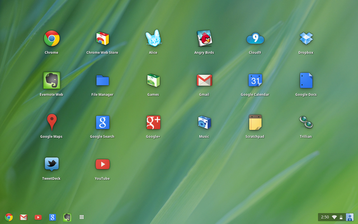
Task: Open the Dropbox app icon
Action: pyautogui.click(x=306, y=38)
